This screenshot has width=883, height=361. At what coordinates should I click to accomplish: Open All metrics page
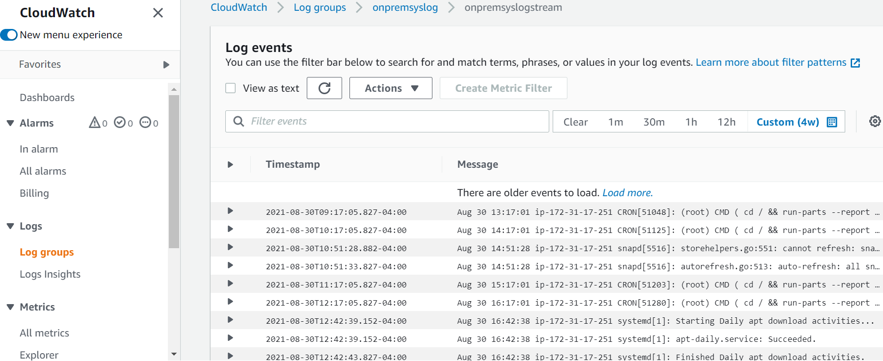tap(44, 333)
